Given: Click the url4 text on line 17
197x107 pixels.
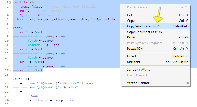Looking at the screenshot, I should tap(24, 70).
